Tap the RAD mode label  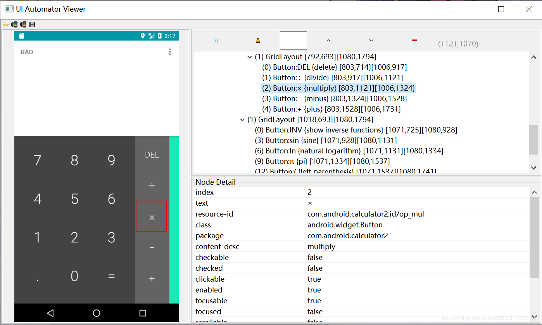point(27,52)
